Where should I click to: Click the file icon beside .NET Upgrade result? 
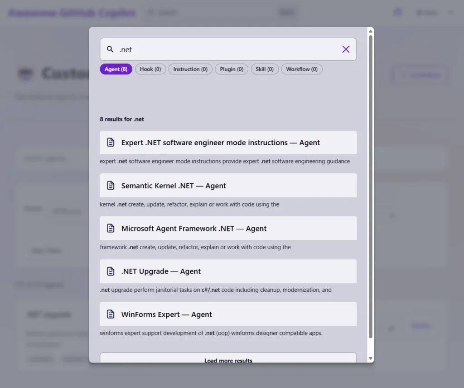110,271
